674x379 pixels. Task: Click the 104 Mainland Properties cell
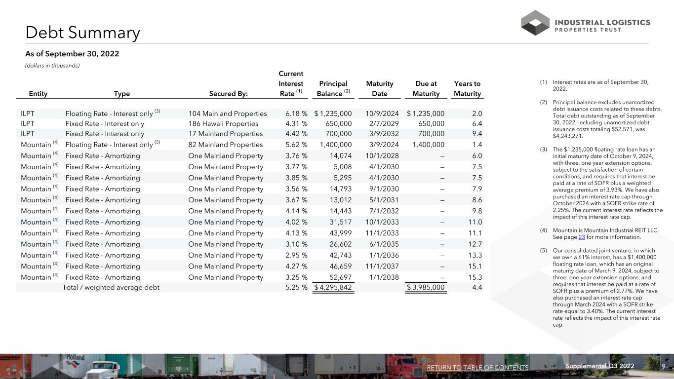click(x=228, y=114)
